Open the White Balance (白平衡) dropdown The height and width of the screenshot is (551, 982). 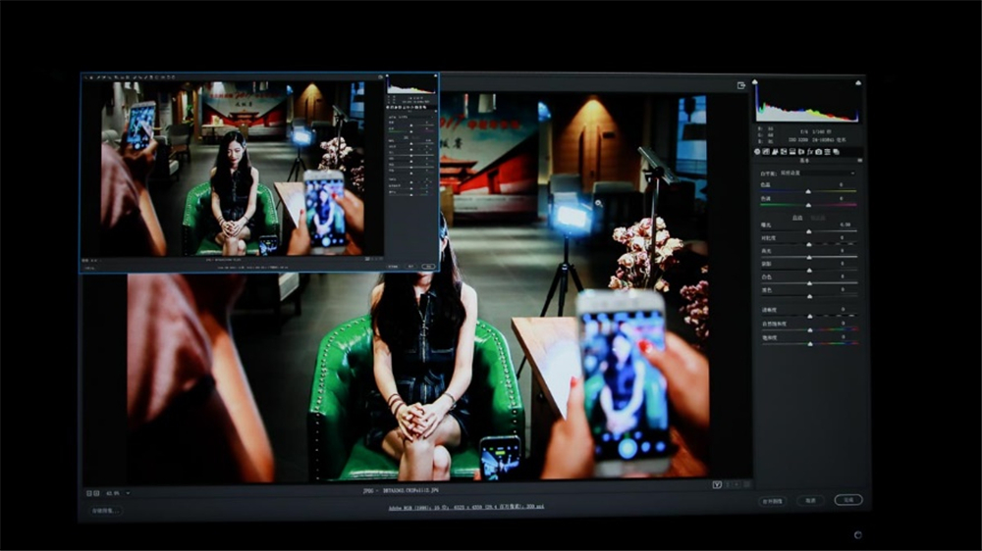pos(817,174)
